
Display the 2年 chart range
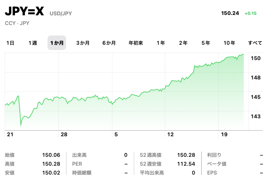click(x=183, y=43)
